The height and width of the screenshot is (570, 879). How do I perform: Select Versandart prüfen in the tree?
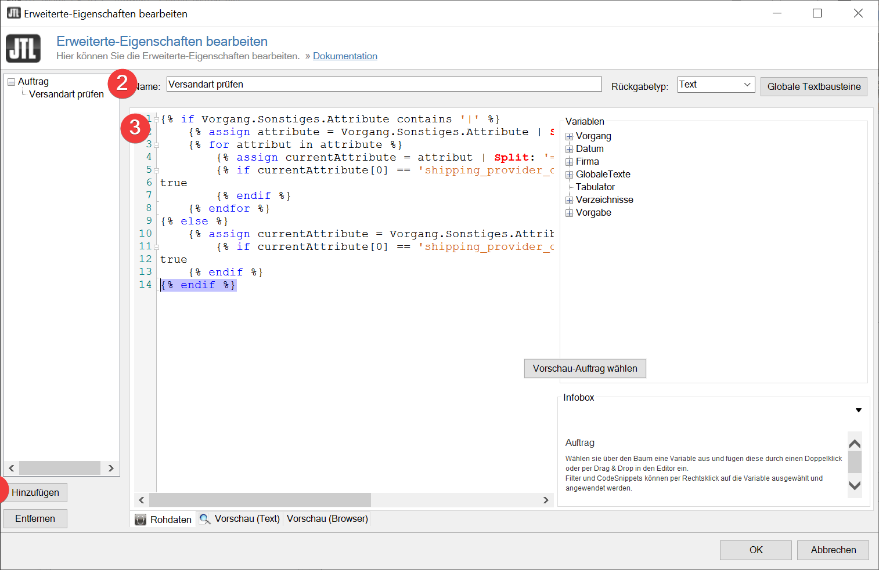coord(66,95)
